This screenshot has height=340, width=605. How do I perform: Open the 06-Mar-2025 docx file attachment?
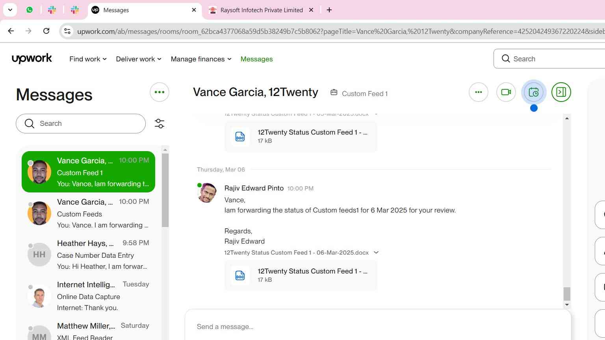tap(301, 275)
